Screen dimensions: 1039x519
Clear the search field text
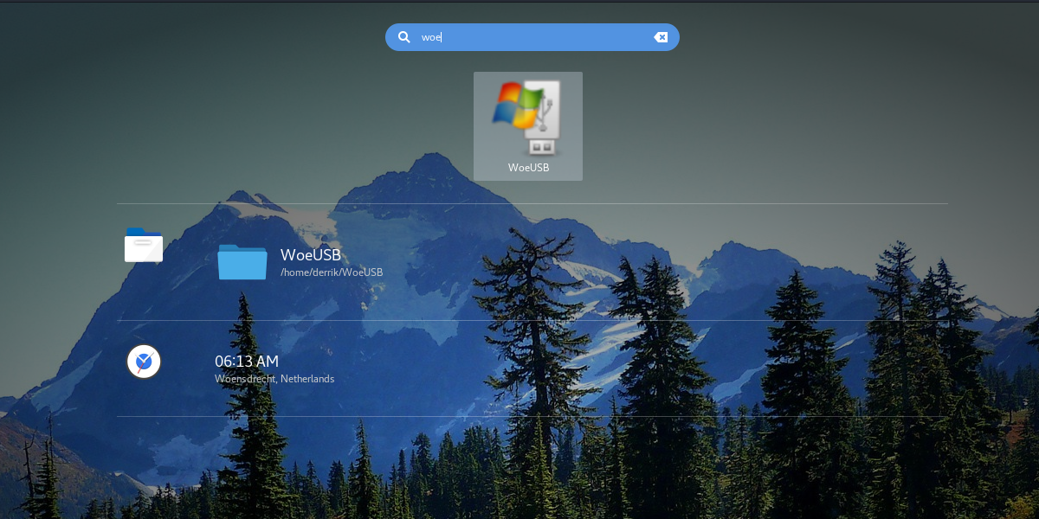pyautogui.click(x=661, y=37)
